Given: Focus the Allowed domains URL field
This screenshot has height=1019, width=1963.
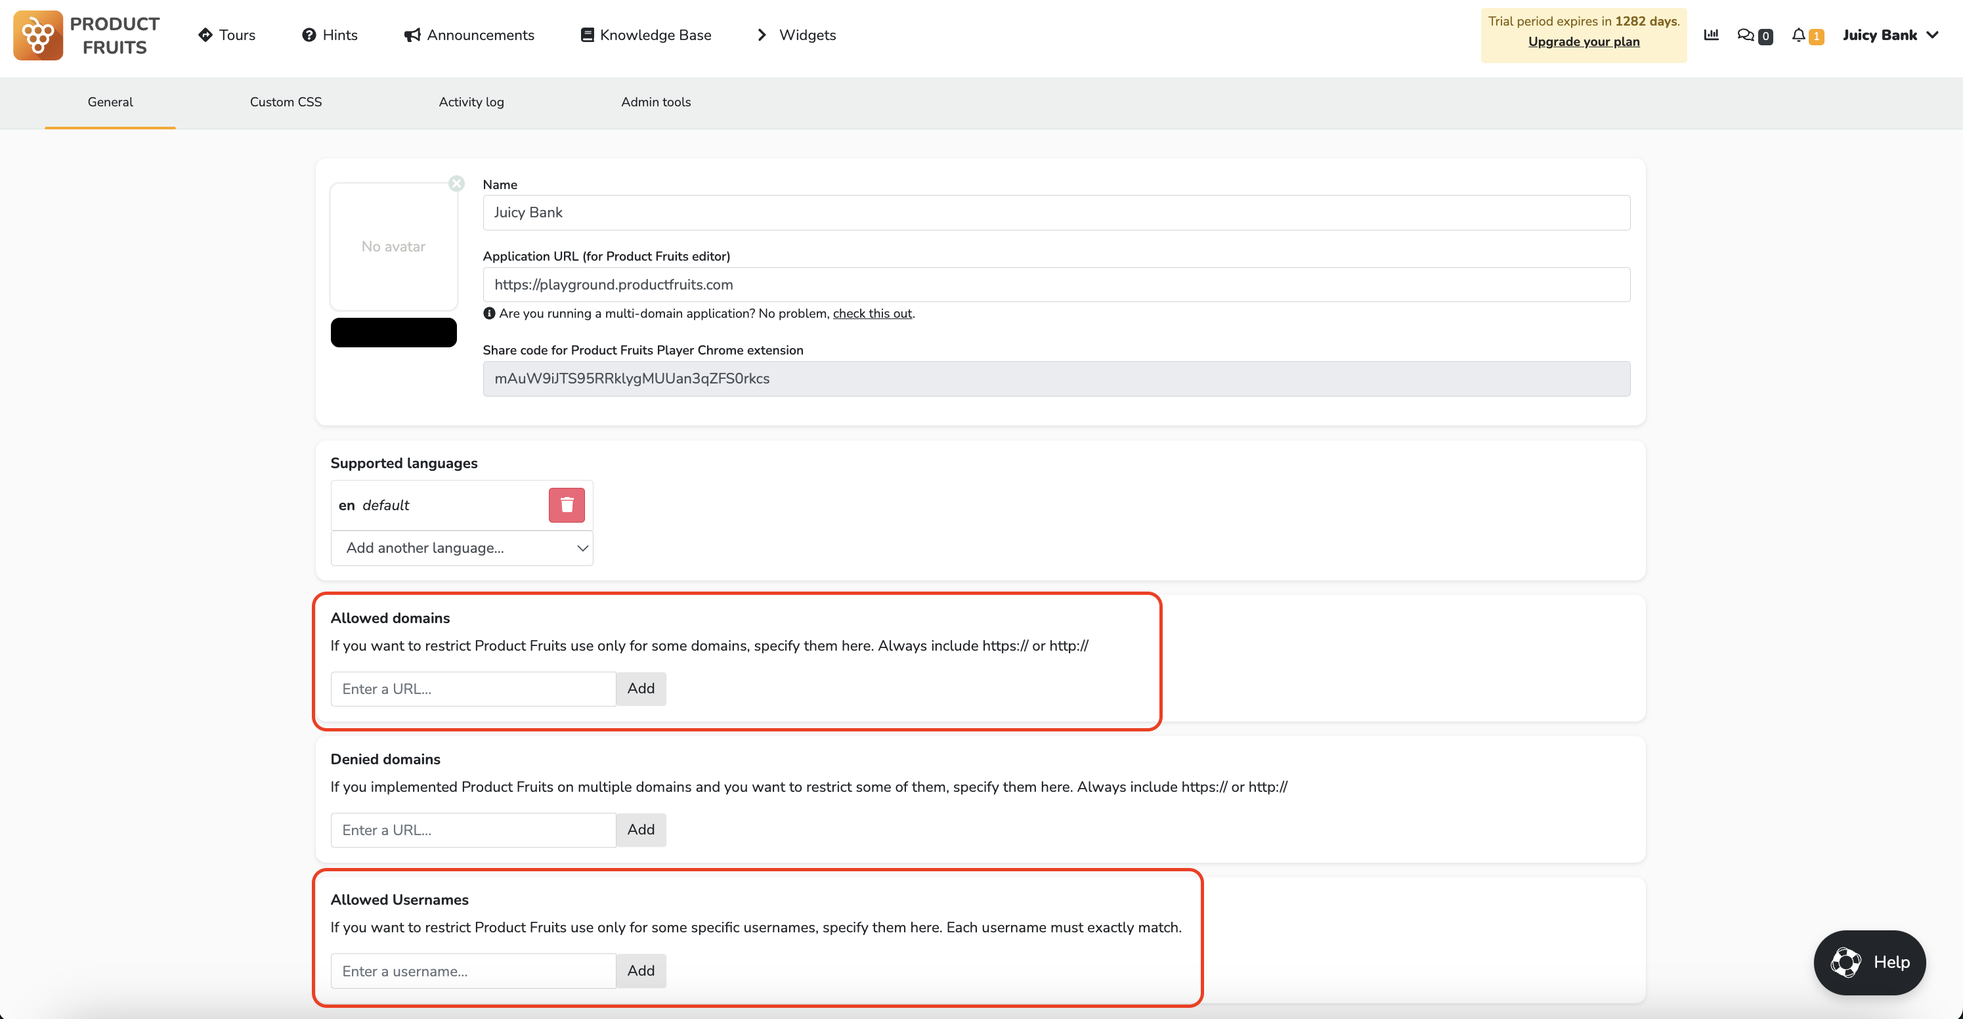Looking at the screenshot, I should (x=473, y=689).
